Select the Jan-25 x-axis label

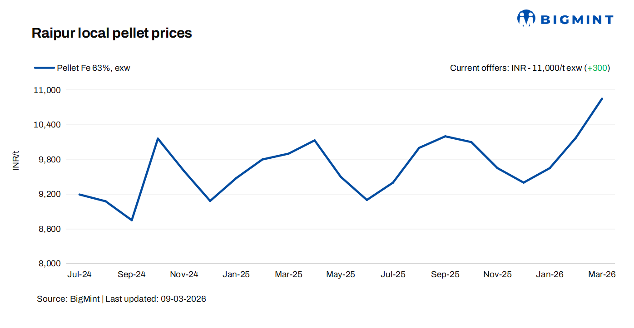pos(236,274)
